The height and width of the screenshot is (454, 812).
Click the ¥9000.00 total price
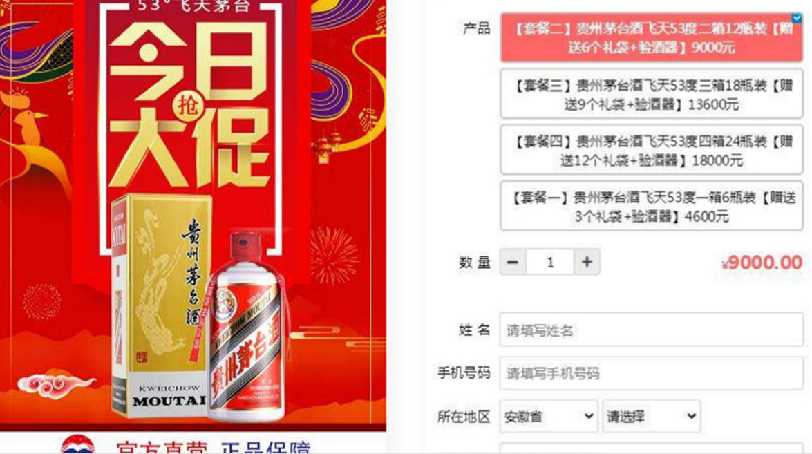pyautogui.click(x=762, y=263)
